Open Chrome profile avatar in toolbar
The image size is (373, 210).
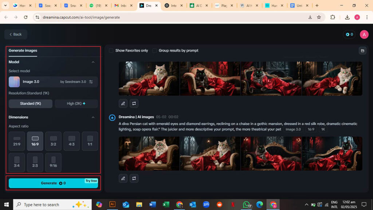pyautogui.click(x=357, y=17)
